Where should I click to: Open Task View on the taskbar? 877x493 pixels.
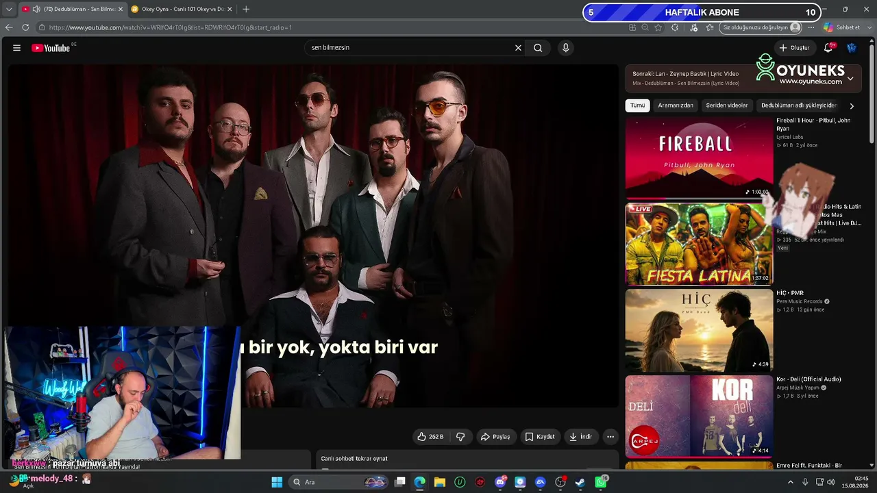click(400, 482)
